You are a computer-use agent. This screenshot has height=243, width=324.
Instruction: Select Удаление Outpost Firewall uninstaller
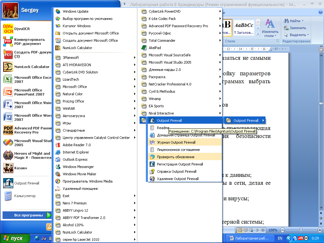point(184,179)
